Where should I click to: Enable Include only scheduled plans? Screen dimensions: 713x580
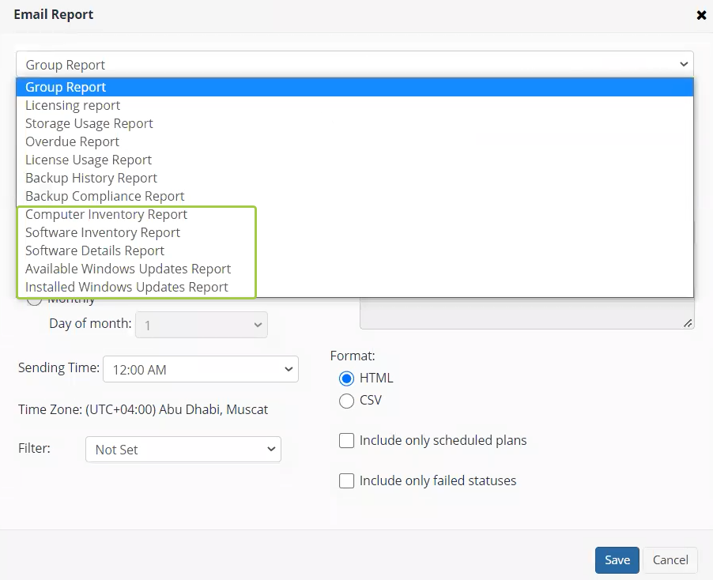[x=346, y=441]
